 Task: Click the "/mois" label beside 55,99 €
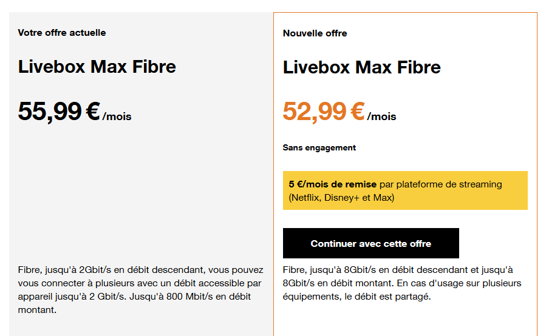(x=117, y=116)
